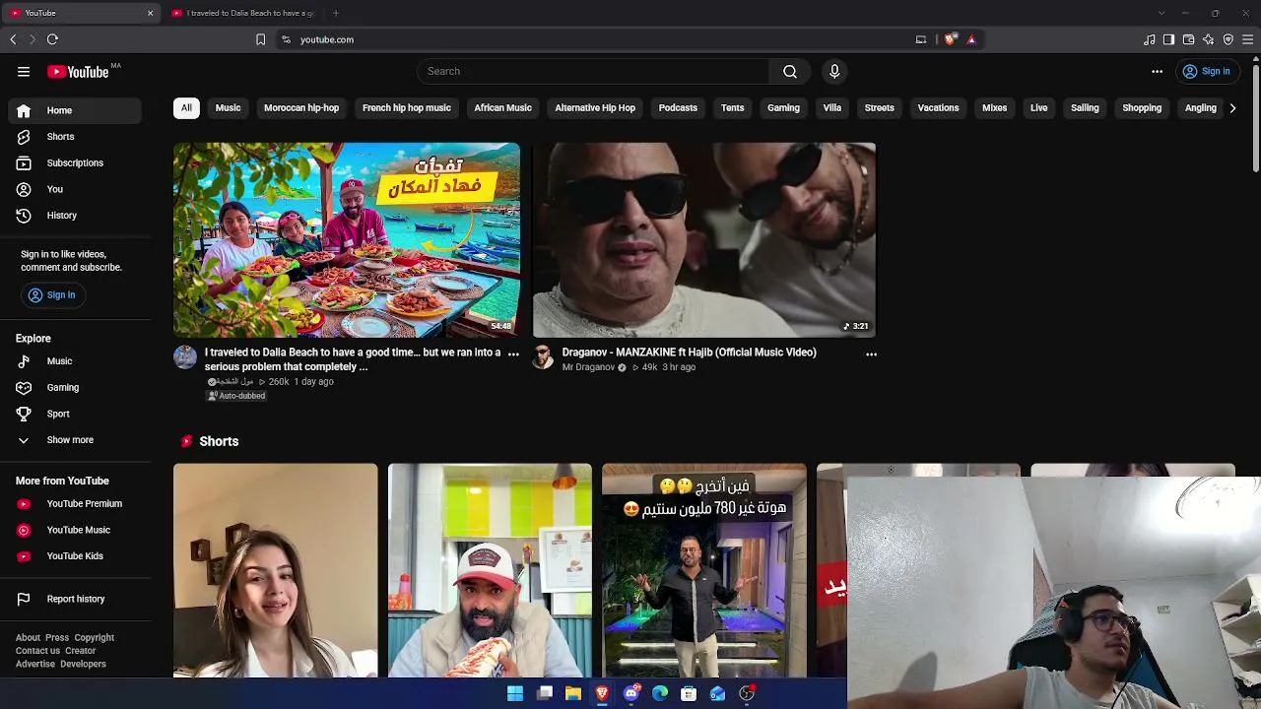This screenshot has height=709, width=1261.
Task: Open the Draganov MANZAKINE video title
Action: [689, 353]
